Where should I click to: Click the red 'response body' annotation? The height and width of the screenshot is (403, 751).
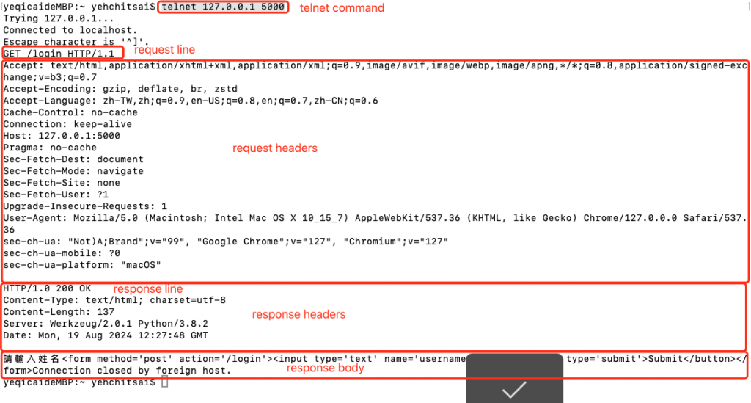[325, 368]
